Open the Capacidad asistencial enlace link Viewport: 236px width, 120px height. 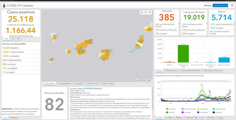pyautogui.click(x=88, y=93)
